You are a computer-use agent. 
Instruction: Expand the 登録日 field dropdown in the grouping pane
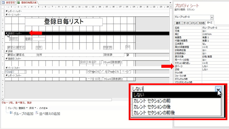click(27, 108)
